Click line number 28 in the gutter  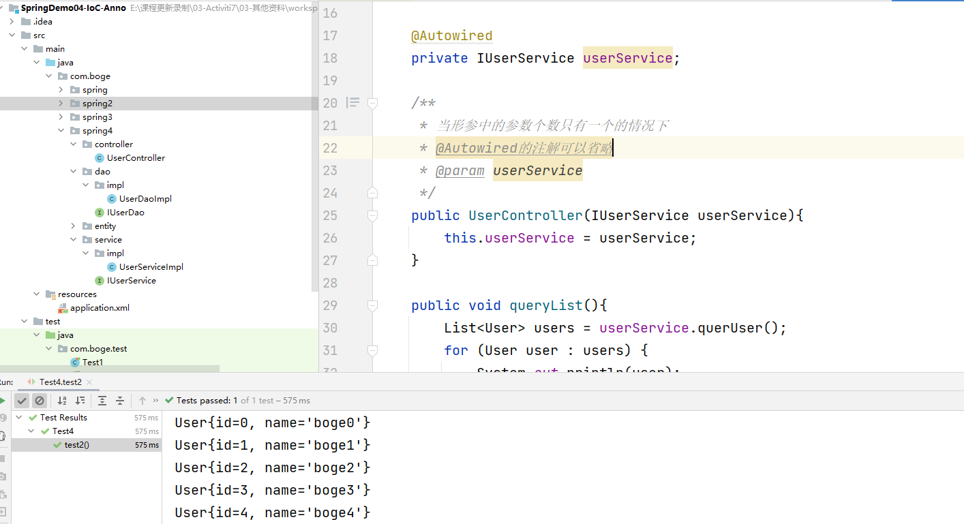tap(331, 283)
